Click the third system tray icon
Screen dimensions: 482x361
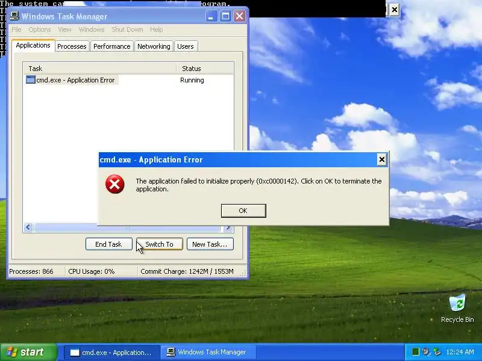pyautogui.click(x=437, y=352)
